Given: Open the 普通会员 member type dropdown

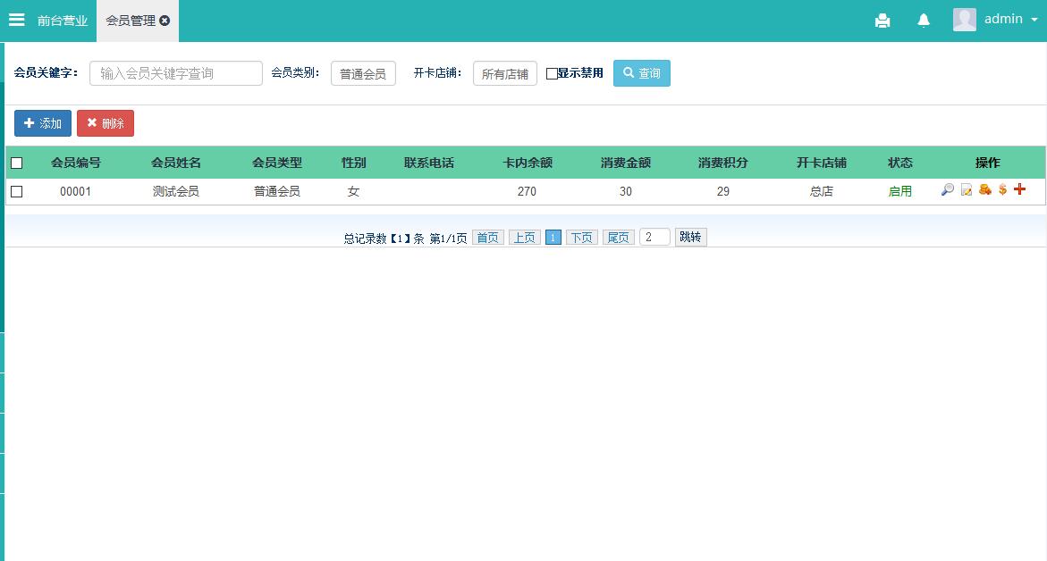Looking at the screenshot, I should [363, 74].
